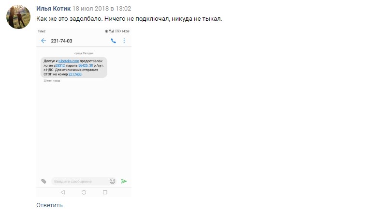Image resolution: width=379 pixels, height=214 pixels.
Task: Click the comment date 18 июл 2018
Action: [90, 9]
